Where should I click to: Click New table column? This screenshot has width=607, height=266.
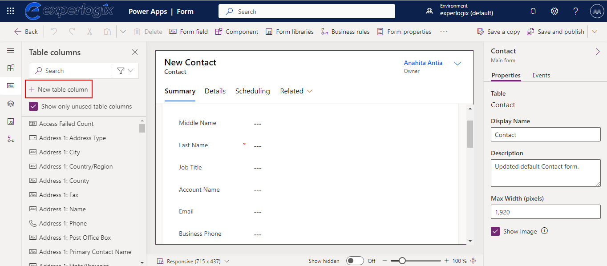point(59,89)
